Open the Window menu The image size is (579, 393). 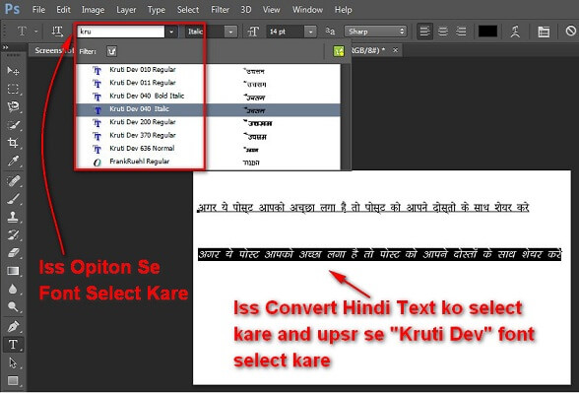point(307,10)
